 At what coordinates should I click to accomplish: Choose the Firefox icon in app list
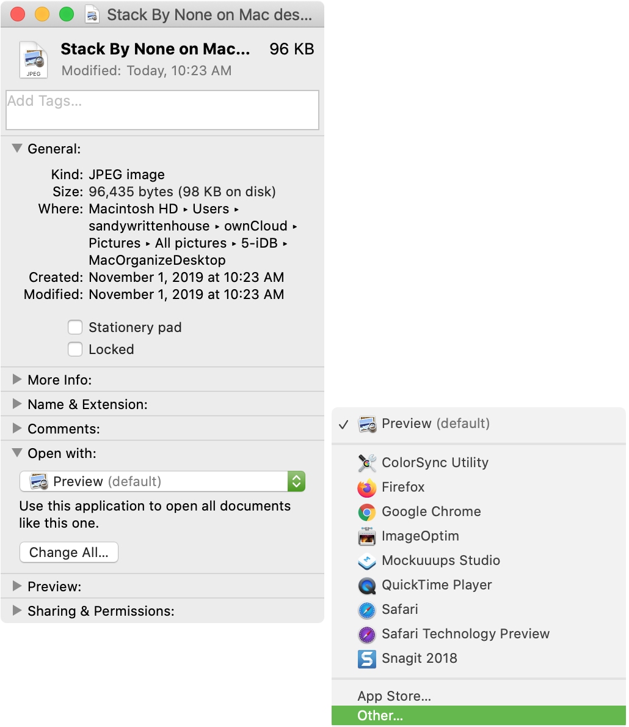367,487
